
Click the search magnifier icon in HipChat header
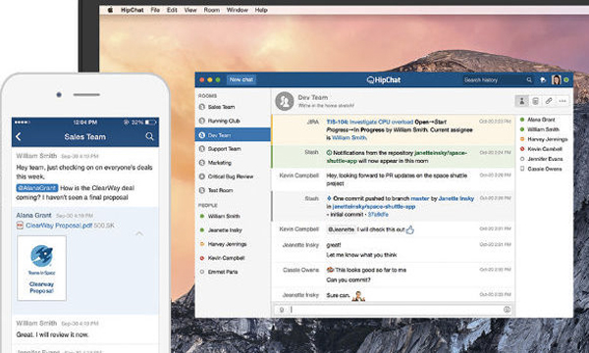point(529,79)
